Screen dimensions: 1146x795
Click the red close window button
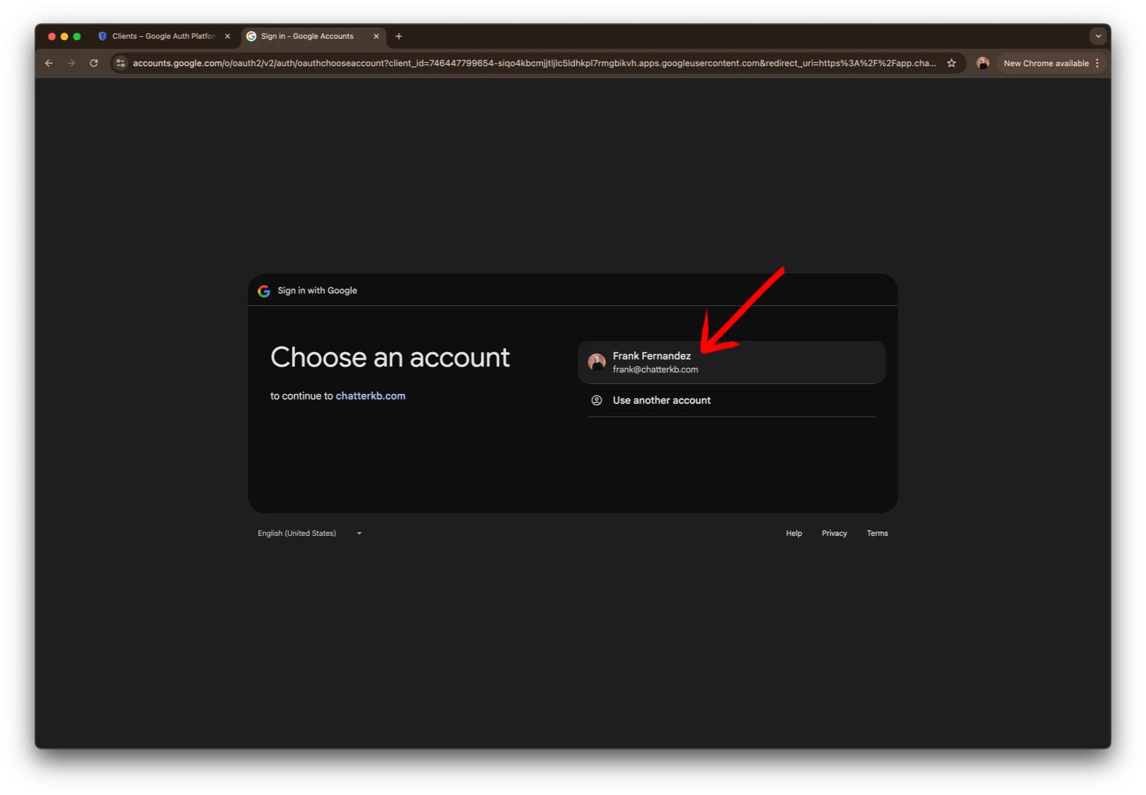click(x=52, y=36)
